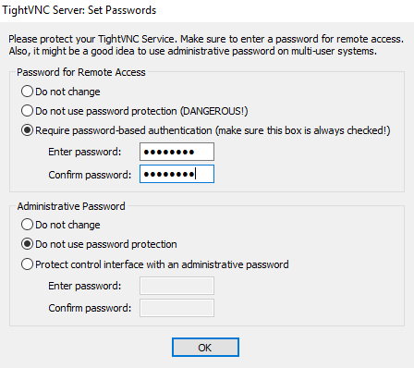Click the "make sure this box is always checked!" text
Viewport: 414px width, 368px height.
303,130
